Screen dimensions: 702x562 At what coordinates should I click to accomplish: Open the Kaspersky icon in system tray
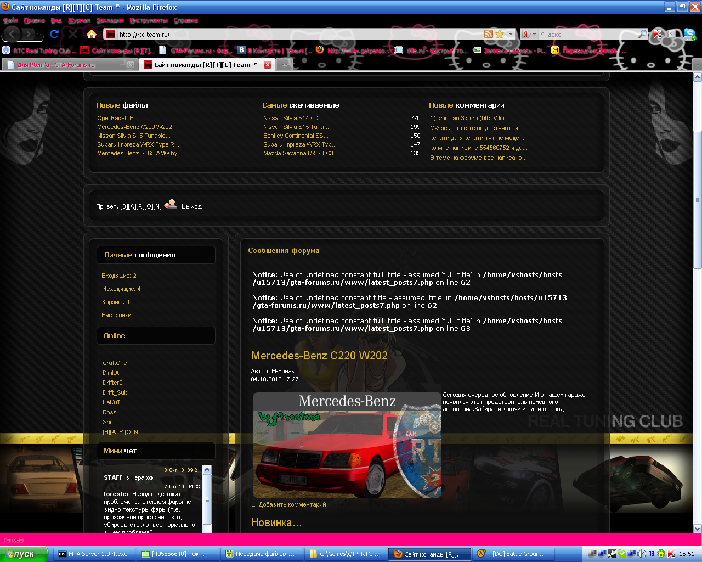tap(671, 554)
